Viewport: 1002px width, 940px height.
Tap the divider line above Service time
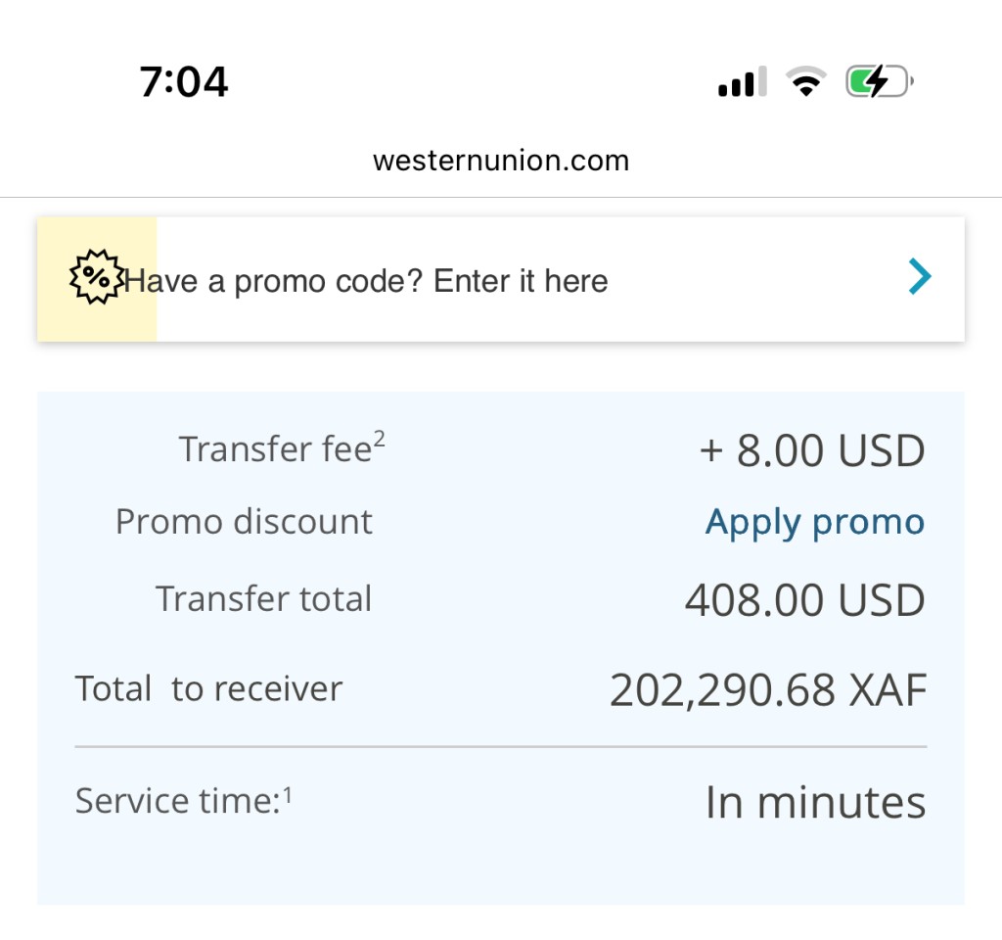(500, 747)
